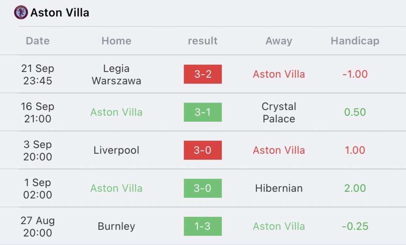Click the 27 Aug 20:00 match date

pyautogui.click(x=38, y=226)
